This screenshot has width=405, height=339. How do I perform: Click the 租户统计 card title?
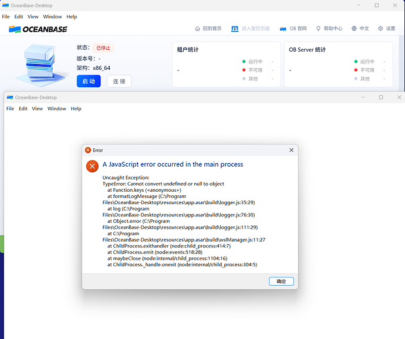point(188,50)
